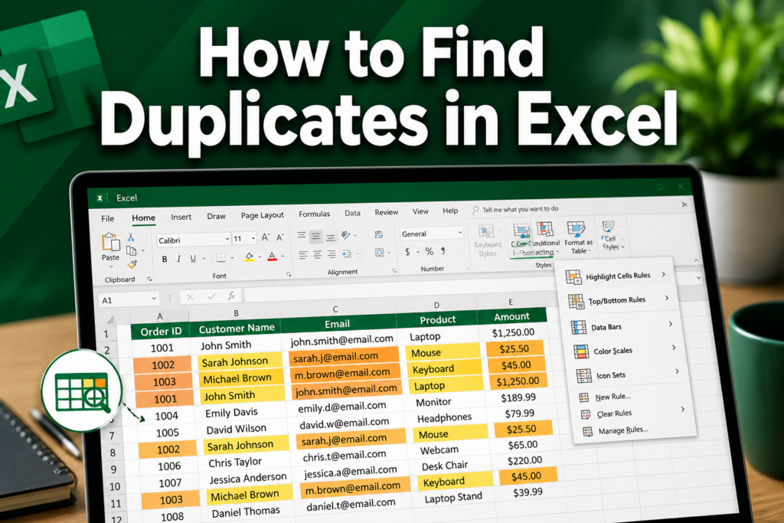Click the Insert Function fx icon
Image resolution: width=784 pixels, height=523 pixels.
[231, 296]
